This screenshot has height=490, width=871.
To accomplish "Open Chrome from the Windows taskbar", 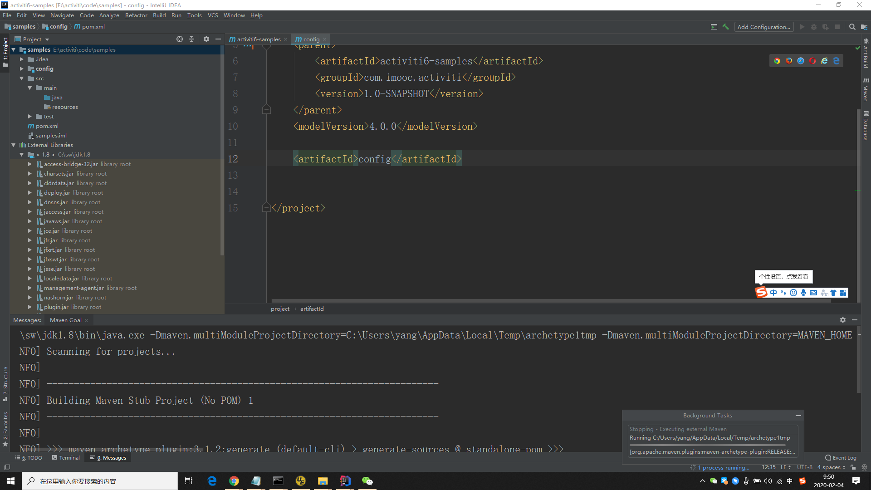I will click(x=234, y=481).
